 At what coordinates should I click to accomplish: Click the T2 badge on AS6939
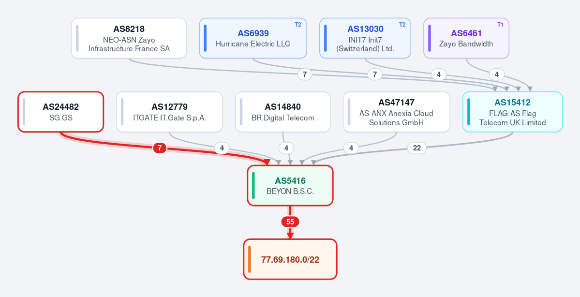[x=298, y=25]
